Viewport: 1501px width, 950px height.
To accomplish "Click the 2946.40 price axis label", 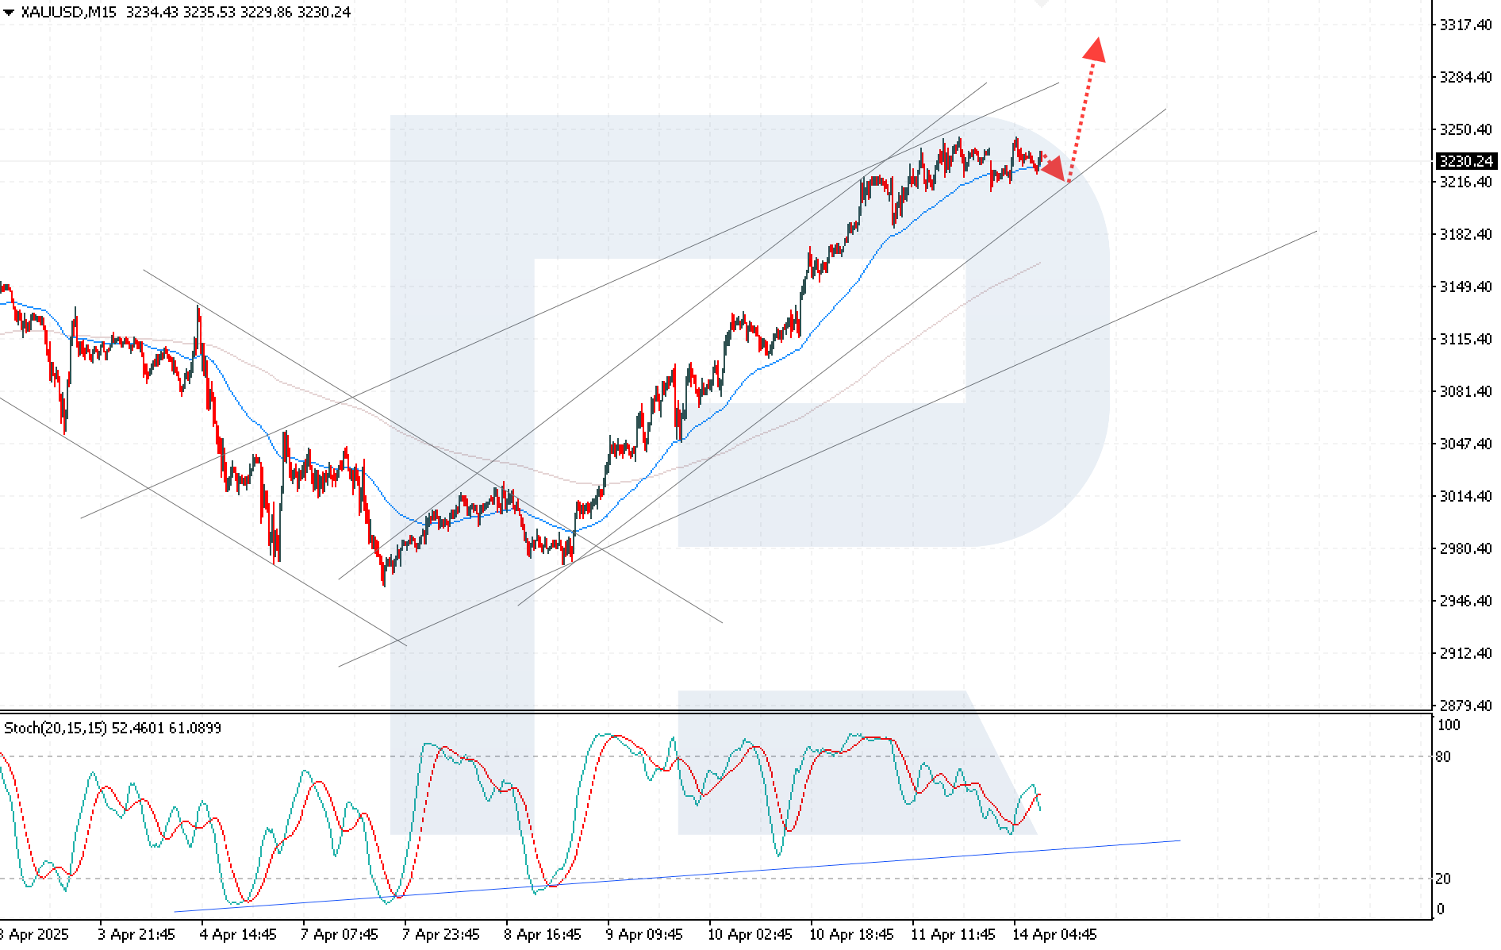I will click(1465, 601).
